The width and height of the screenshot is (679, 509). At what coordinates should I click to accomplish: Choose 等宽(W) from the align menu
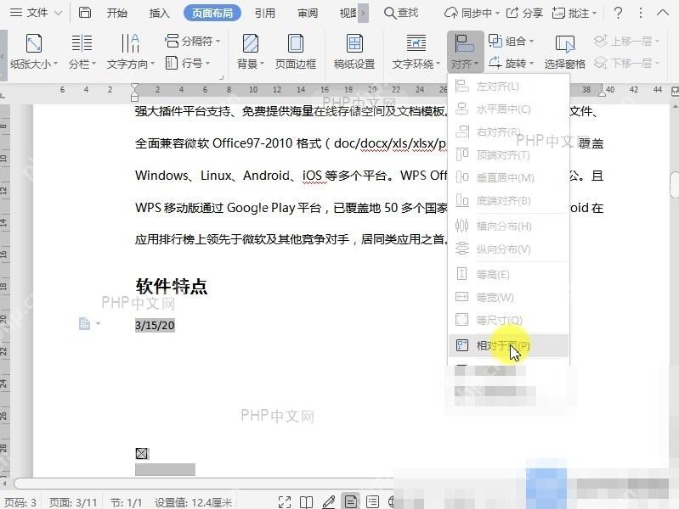508,297
